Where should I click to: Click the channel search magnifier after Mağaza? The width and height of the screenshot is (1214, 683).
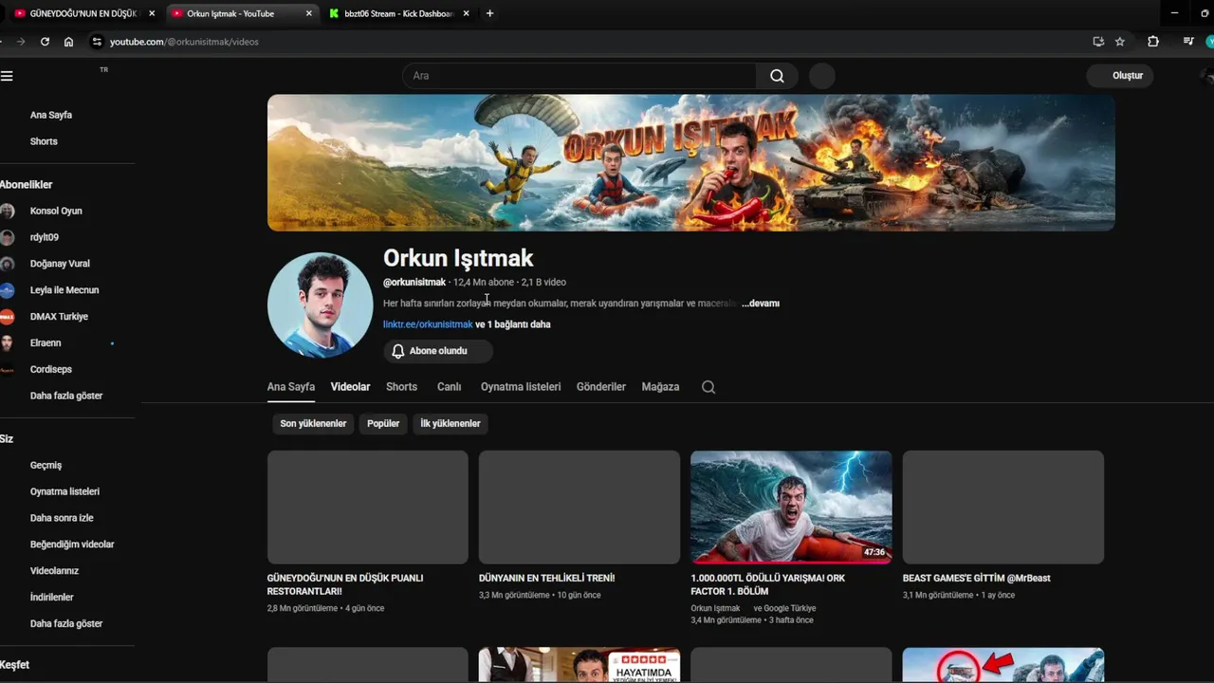point(708,387)
